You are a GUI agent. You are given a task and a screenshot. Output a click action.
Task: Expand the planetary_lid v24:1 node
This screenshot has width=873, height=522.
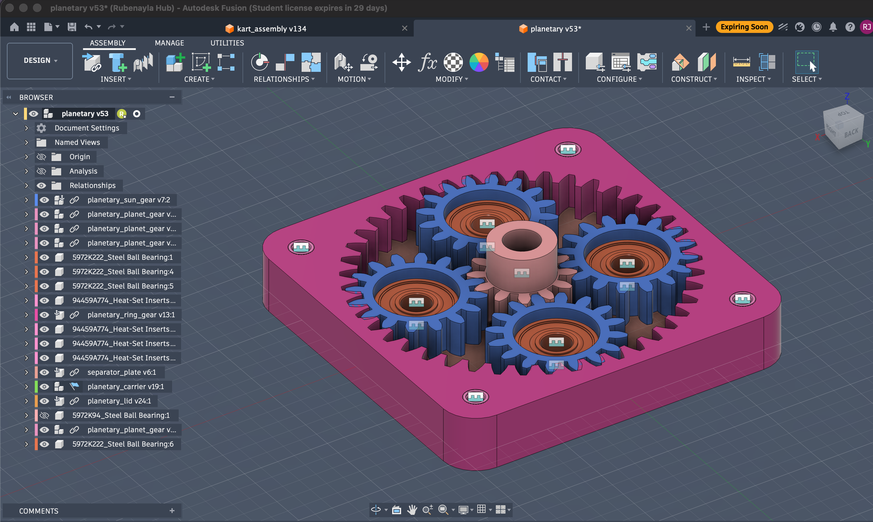(26, 401)
